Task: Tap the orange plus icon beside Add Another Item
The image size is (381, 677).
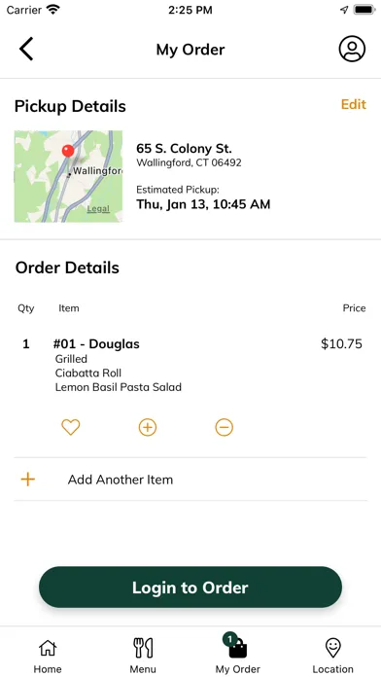Action: [x=27, y=480]
